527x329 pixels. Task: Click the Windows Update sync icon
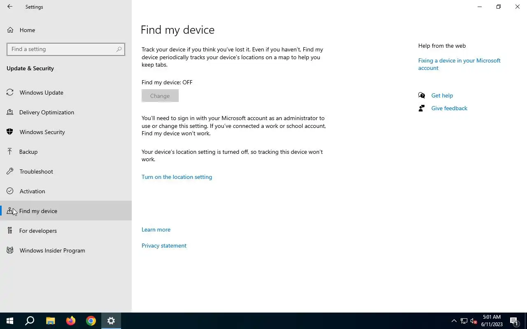10,93
